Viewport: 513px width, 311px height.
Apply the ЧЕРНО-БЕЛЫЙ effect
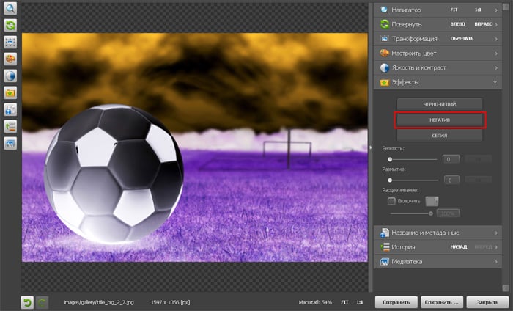coord(439,103)
